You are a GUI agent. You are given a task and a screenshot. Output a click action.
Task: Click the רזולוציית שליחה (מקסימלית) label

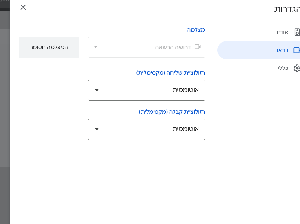click(x=170, y=73)
